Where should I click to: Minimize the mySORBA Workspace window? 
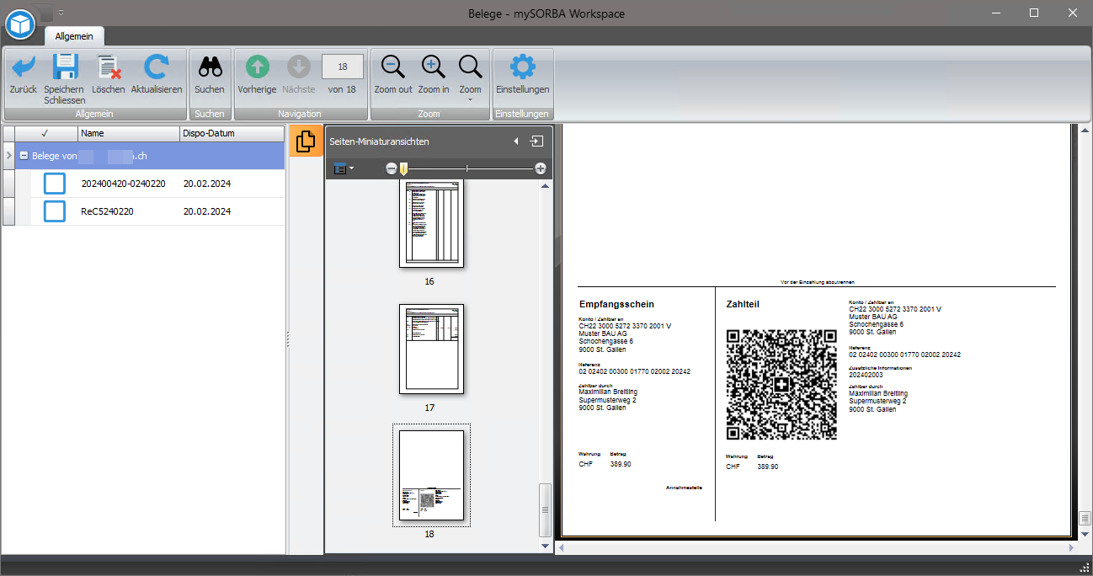(x=996, y=13)
